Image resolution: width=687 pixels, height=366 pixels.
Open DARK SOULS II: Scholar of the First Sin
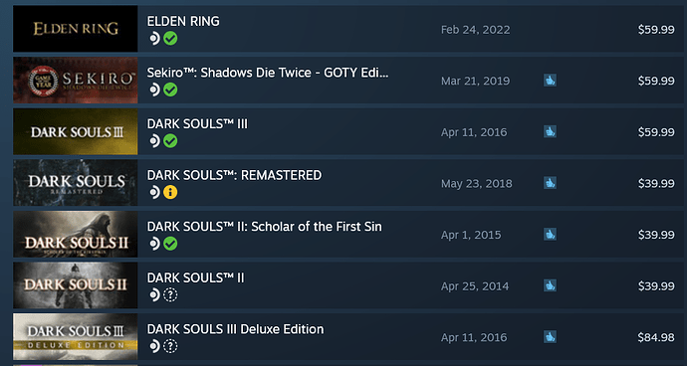click(264, 227)
